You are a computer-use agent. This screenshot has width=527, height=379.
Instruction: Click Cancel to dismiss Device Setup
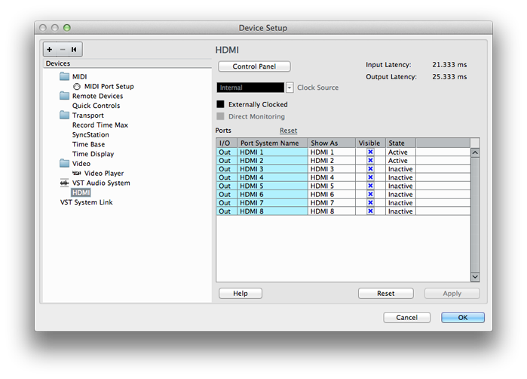point(406,317)
